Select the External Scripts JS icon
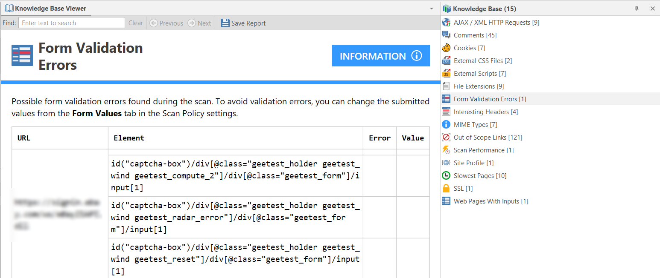Viewport: 660px width, 278px height. pyautogui.click(x=447, y=73)
